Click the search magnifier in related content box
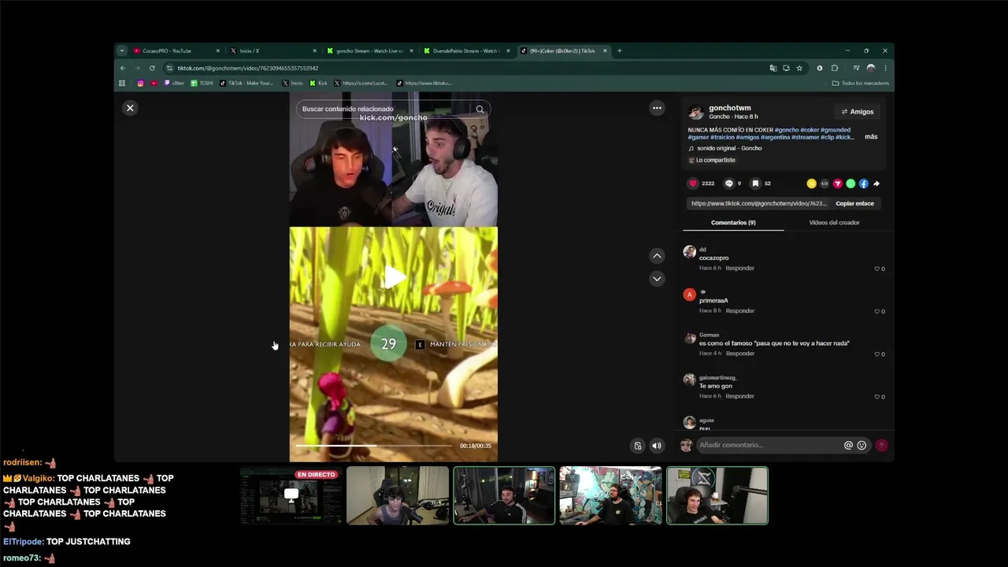1008x567 pixels. point(480,109)
